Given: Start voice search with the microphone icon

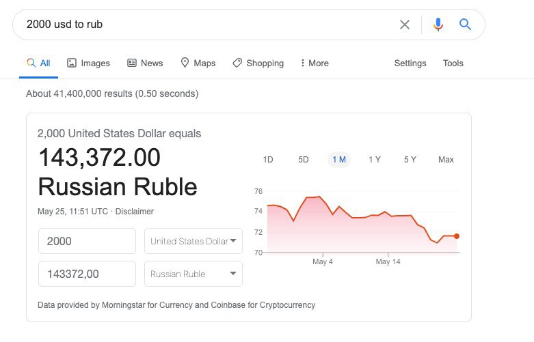Looking at the screenshot, I should click(x=438, y=25).
